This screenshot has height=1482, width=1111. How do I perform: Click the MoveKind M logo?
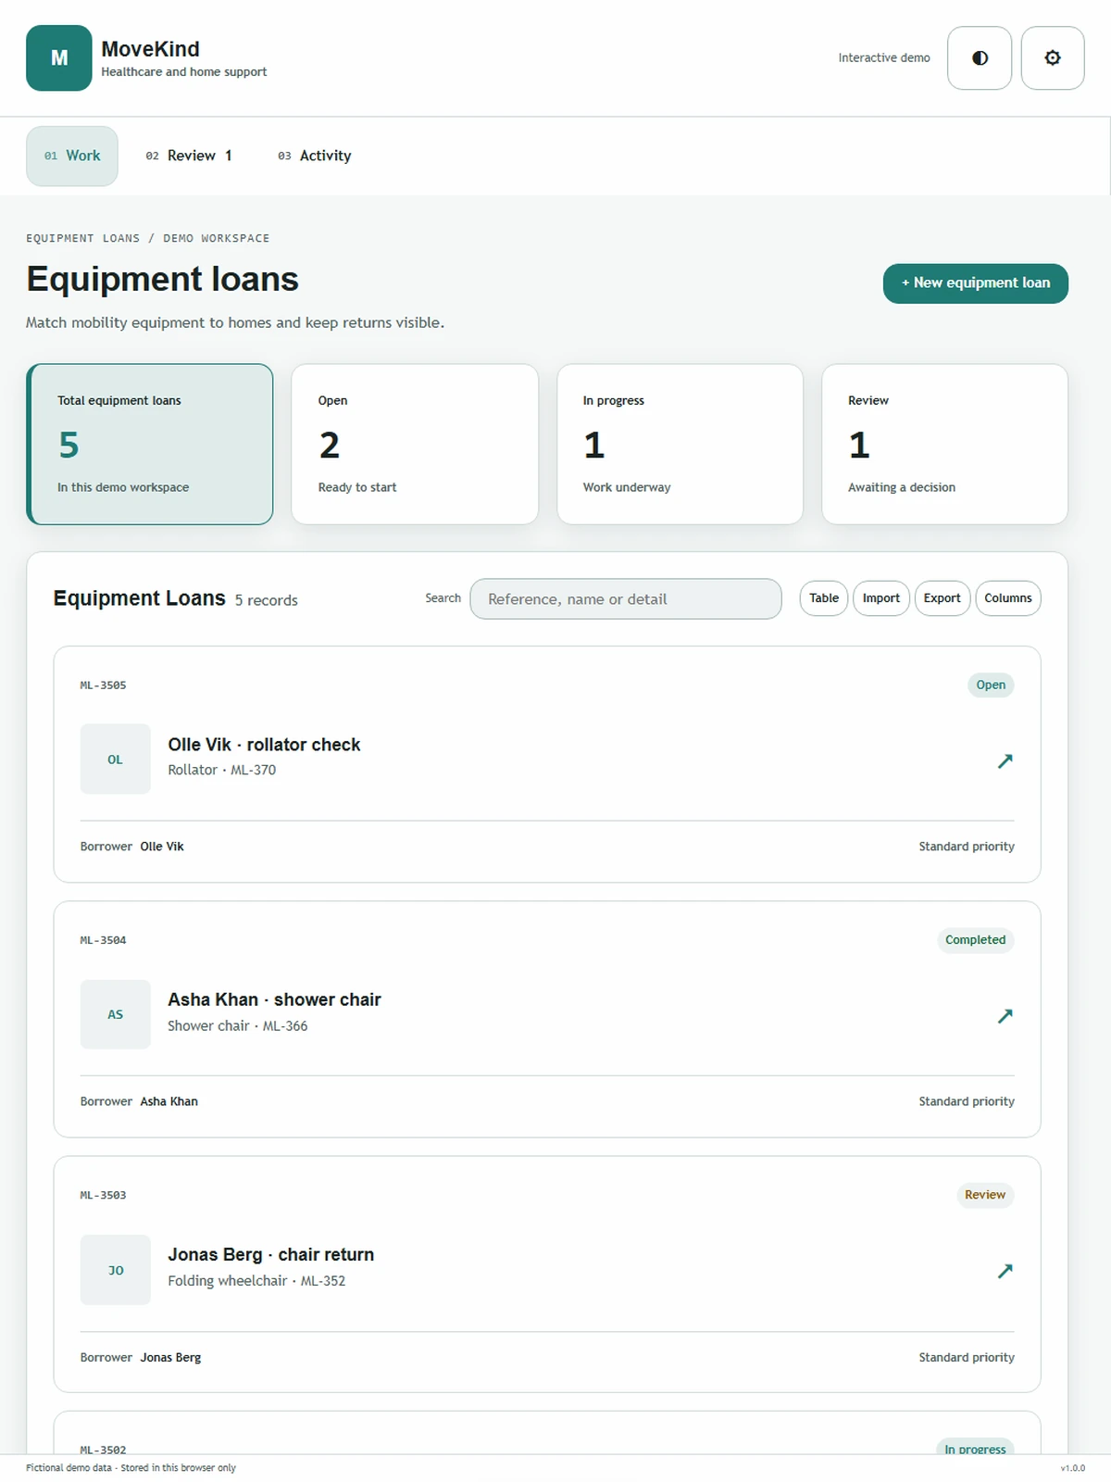58,57
